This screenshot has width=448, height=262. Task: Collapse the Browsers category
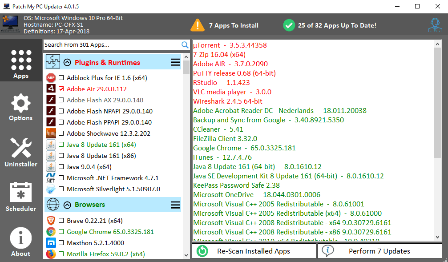[67, 205]
